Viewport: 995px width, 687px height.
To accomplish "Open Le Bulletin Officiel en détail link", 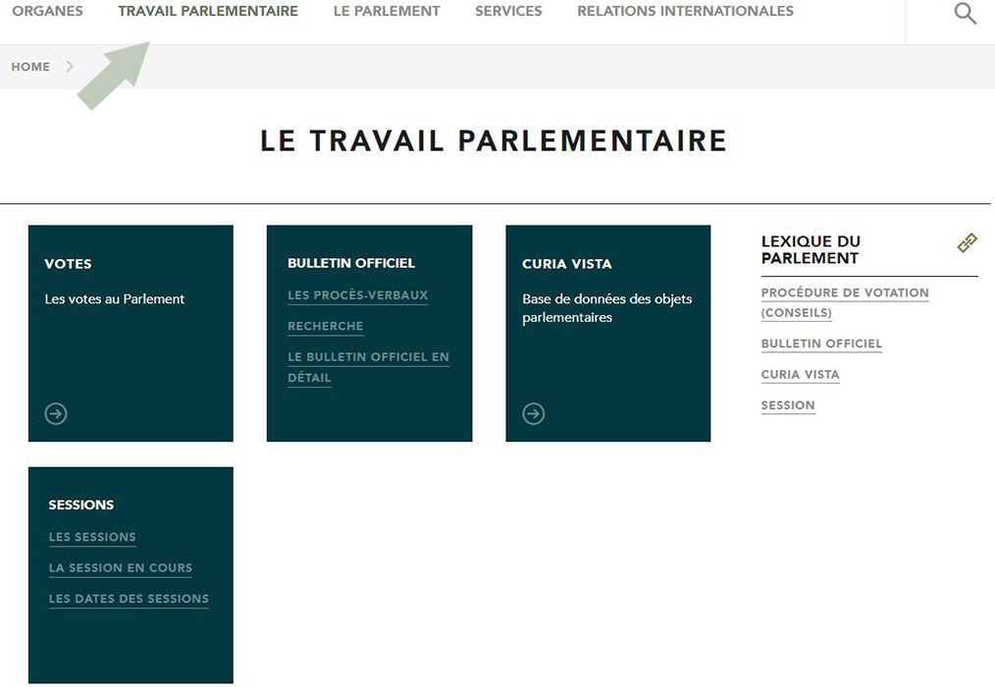I will click(368, 367).
